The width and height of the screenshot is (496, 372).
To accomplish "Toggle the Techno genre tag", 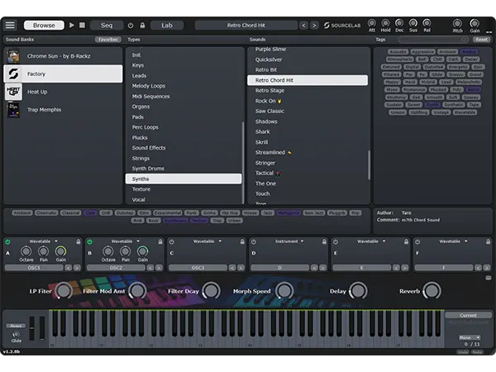I will pos(199,221).
